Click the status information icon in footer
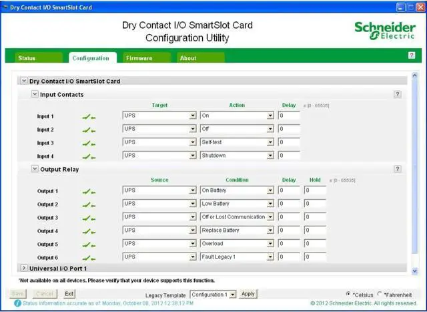Viewport: 427px width, 312px height. pyautogui.click(x=17, y=303)
